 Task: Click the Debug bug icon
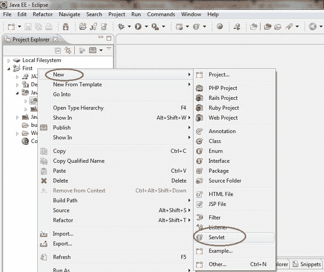(x=121, y=27)
